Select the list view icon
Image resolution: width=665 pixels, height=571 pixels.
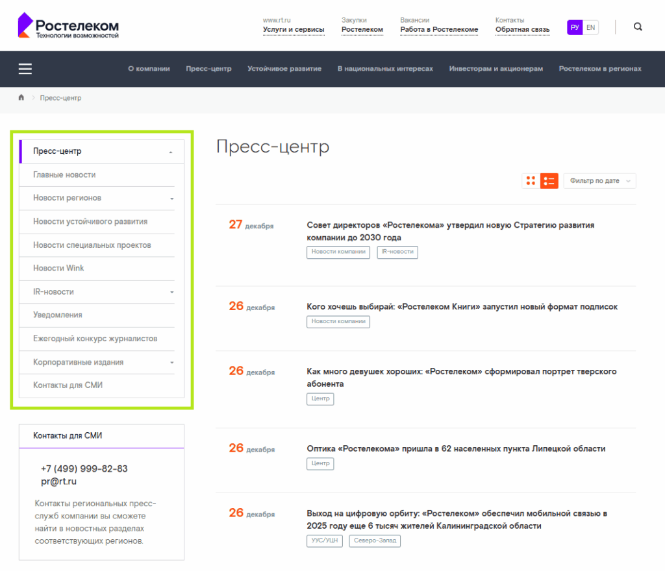pos(549,181)
